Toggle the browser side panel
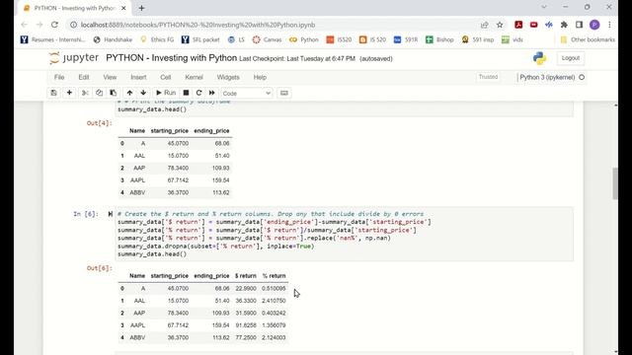Screen dimensions: 632x355 [x=579, y=25]
